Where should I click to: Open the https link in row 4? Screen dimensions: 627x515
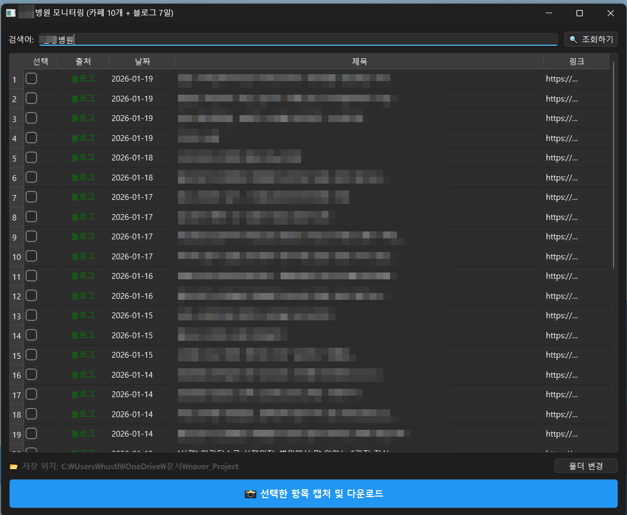(x=561, y=138)
